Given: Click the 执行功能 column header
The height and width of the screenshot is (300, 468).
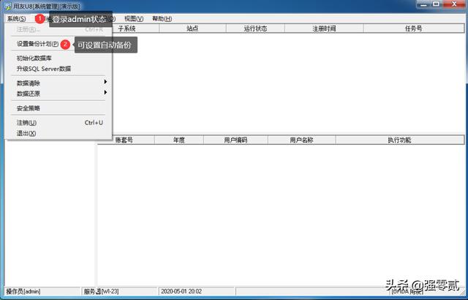Looking at the screenshot, I should click(400, 140).
